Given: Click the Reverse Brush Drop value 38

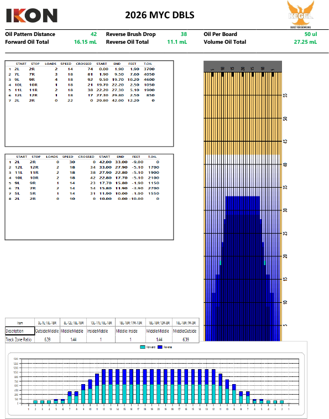Looking at the screenshot, I should pos(184,34).
